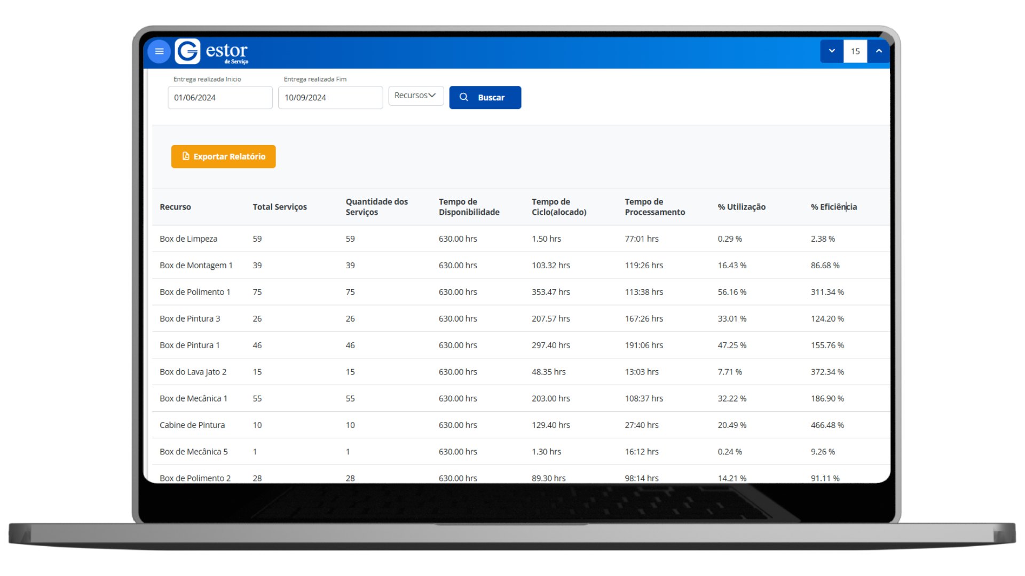The width and height of the screenshot is (1025, 576).
Task: Sort by the Recurso column header
Action: (175, 207)
